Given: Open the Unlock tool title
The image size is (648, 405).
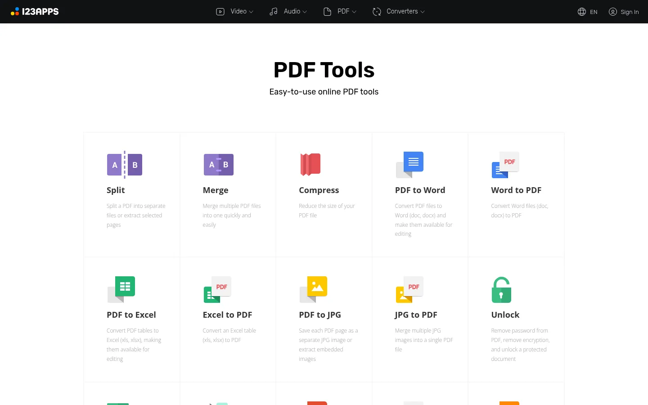Looking at the screenshot, I should (x=505, y=315).
